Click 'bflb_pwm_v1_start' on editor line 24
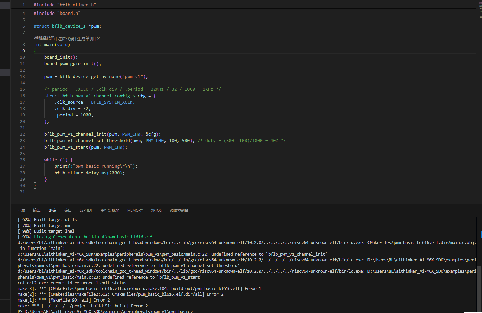482x313 pixels. (66, 147)
